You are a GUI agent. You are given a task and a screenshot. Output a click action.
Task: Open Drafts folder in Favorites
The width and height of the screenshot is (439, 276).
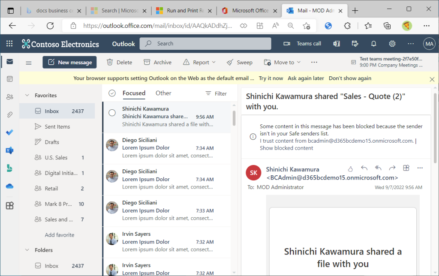click(x=57, y=142)
